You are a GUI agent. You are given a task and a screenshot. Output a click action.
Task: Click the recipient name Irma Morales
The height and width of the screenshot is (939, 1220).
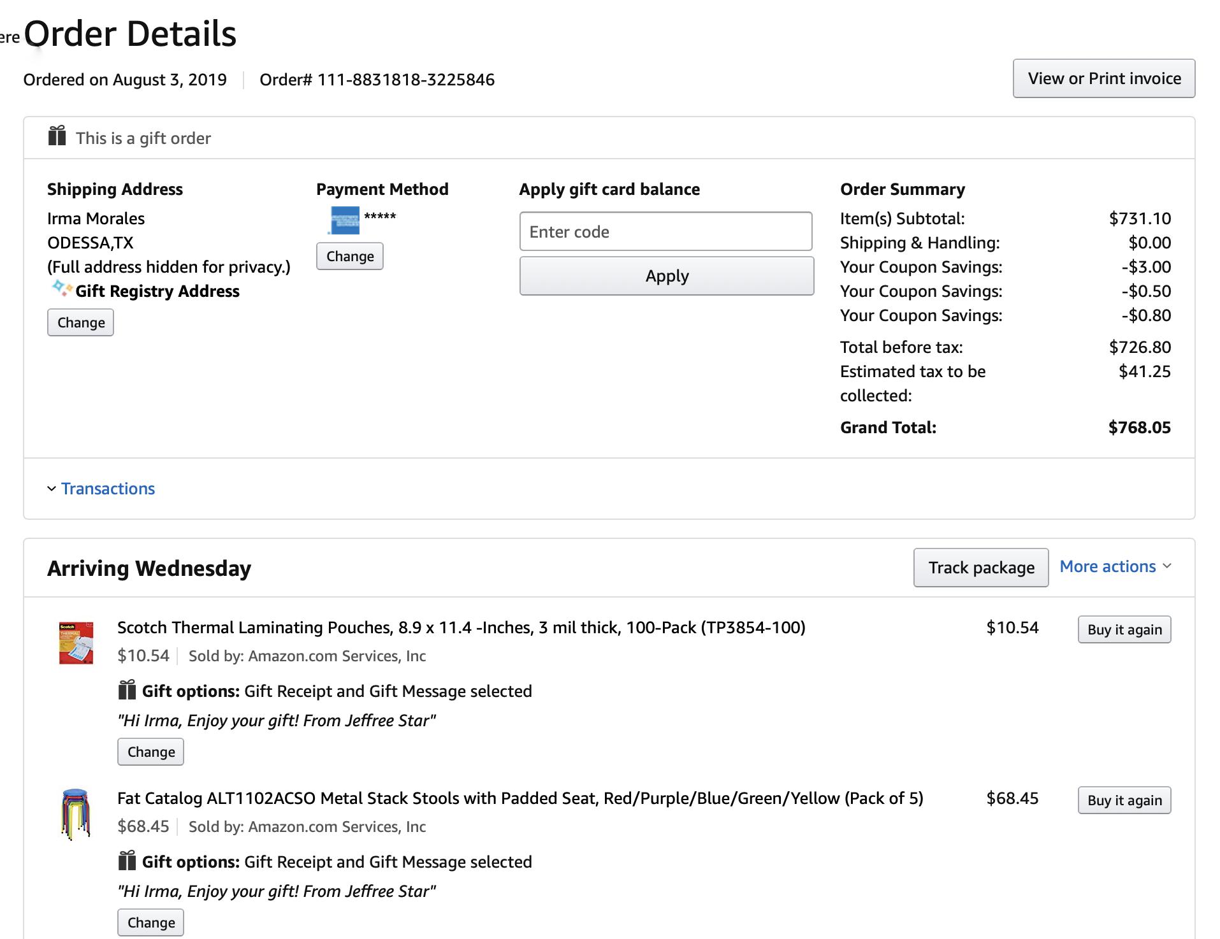[96, 219]
